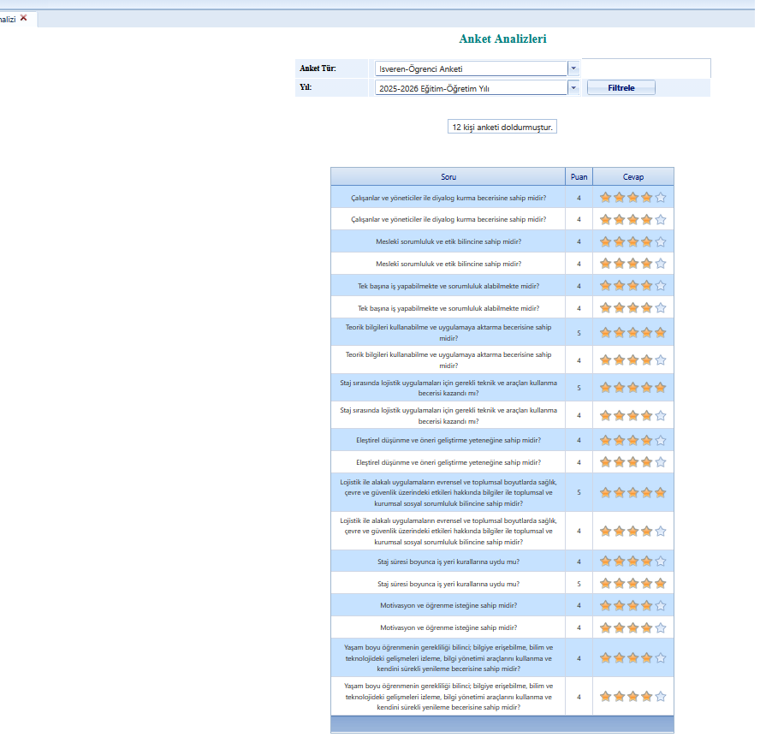Click empty fifth star in blue-shaded Motivasyon ve öğrenme row

661,605
